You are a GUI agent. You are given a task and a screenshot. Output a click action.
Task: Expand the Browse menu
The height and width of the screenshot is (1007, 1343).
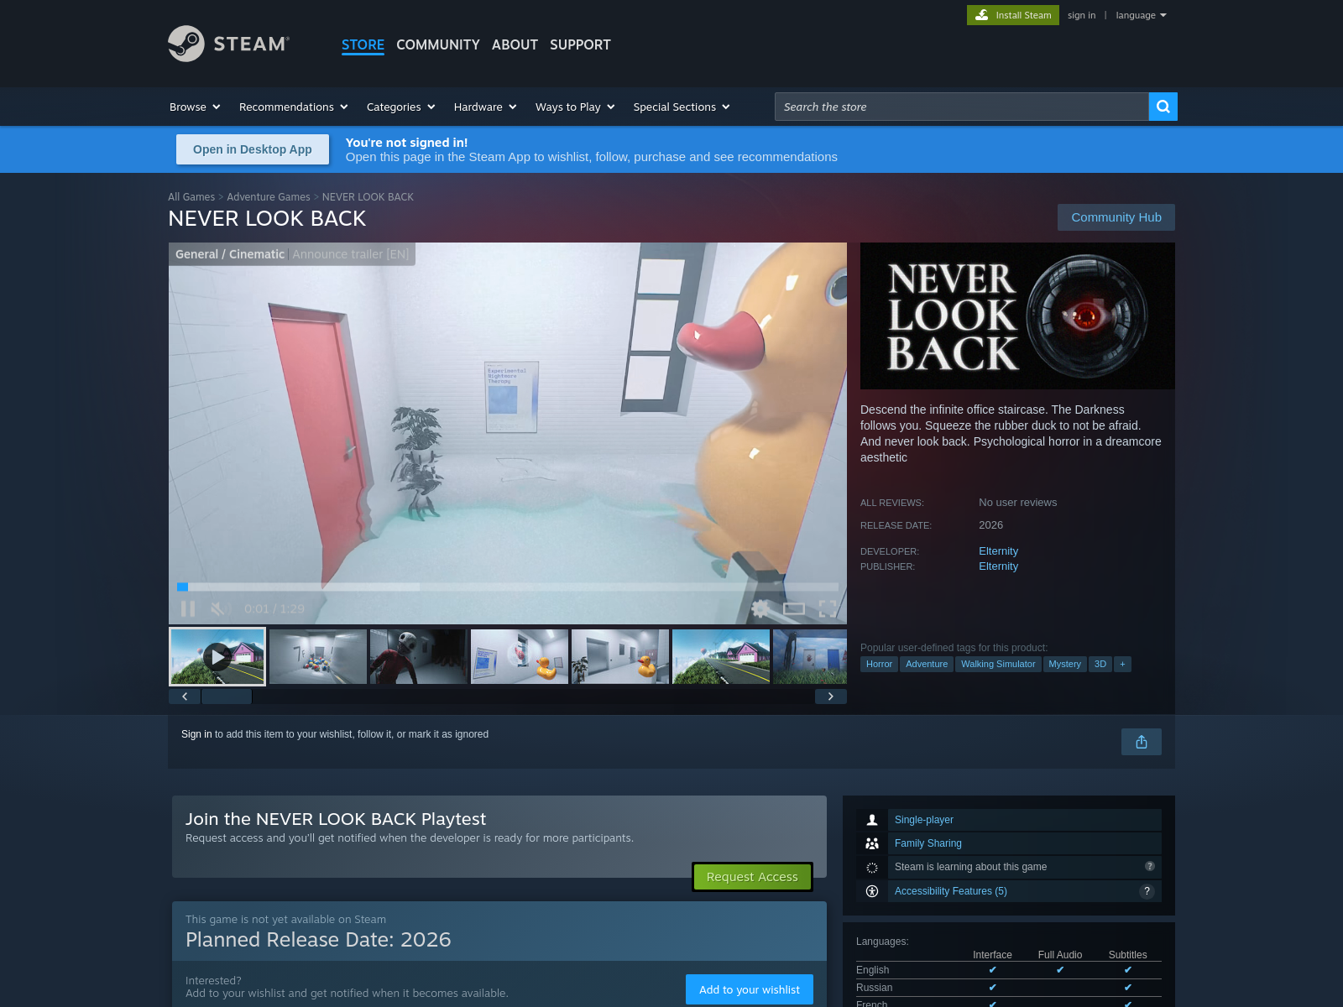[195, 107]
